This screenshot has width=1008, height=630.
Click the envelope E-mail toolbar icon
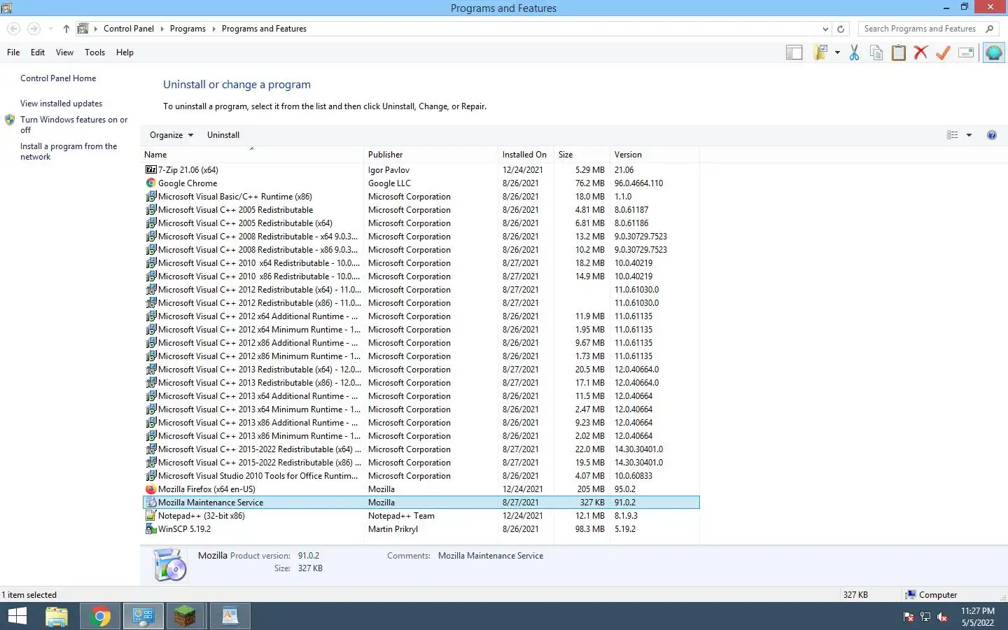(x=966, y=52)
